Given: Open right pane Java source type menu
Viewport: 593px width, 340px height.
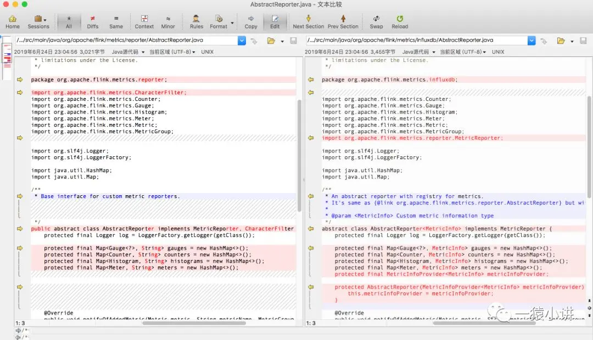Looking at the screenshot, I should click(x=418, y=52).
